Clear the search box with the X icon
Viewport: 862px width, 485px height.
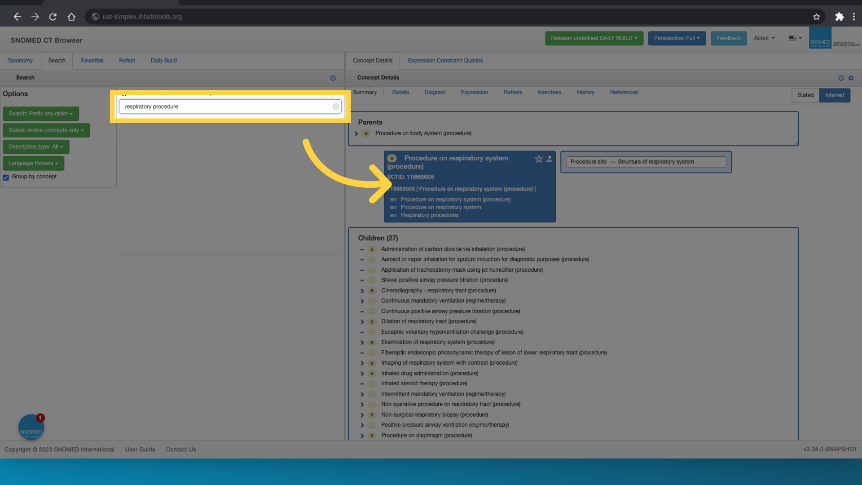pyautogui.click(x=336, y=107)
